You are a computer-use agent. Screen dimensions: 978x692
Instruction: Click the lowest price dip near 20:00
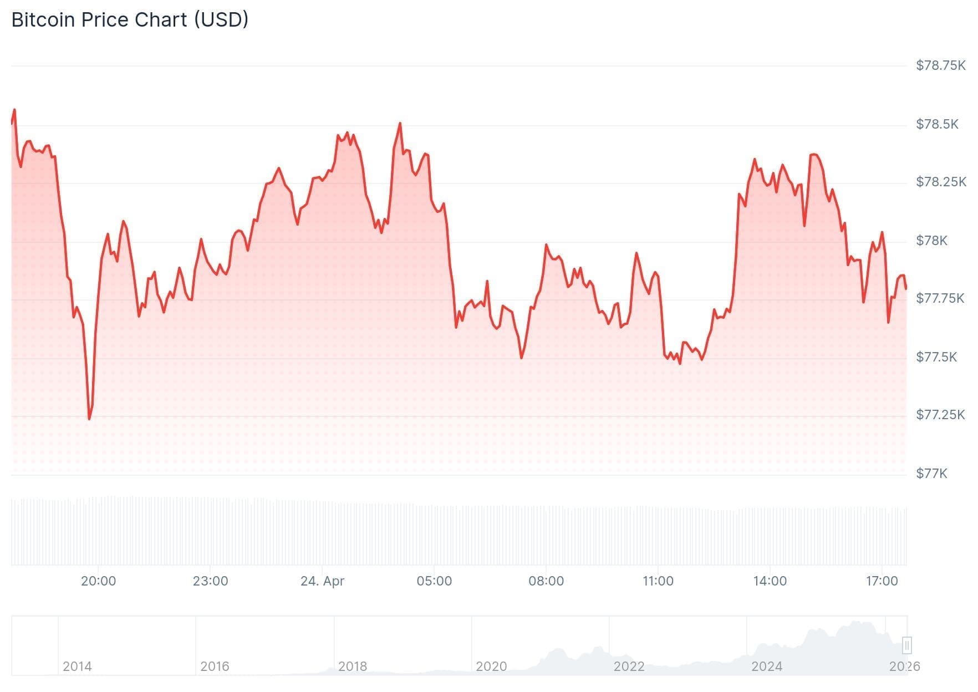pyautogui.click(x=89, y=418)
